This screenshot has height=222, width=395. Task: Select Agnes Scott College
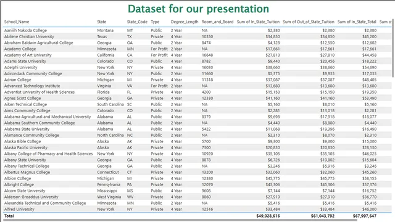coord(22,98)
